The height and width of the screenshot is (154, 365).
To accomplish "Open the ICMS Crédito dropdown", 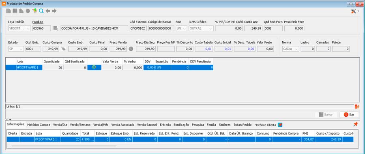I will pos(201,28).
